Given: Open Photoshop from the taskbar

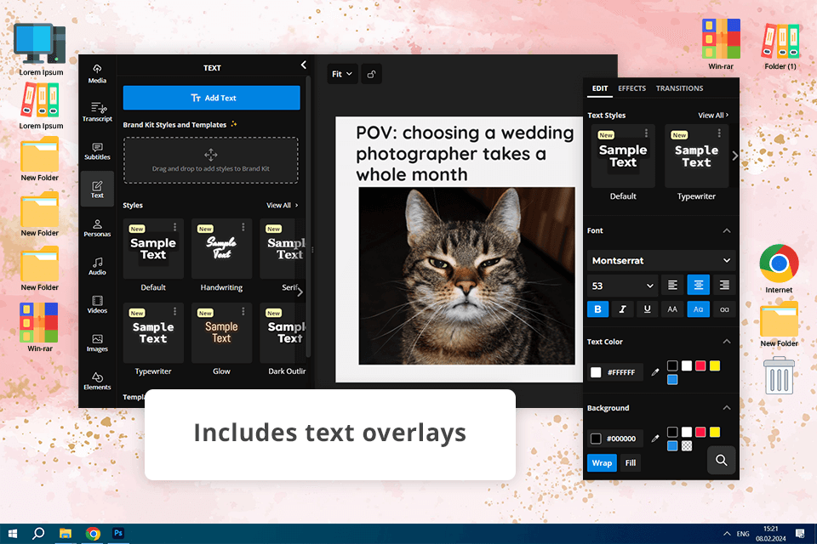Looking at the screenshot, I should point(118,533).
